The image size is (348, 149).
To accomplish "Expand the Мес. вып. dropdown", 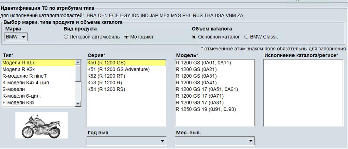I will coord(215,140).
